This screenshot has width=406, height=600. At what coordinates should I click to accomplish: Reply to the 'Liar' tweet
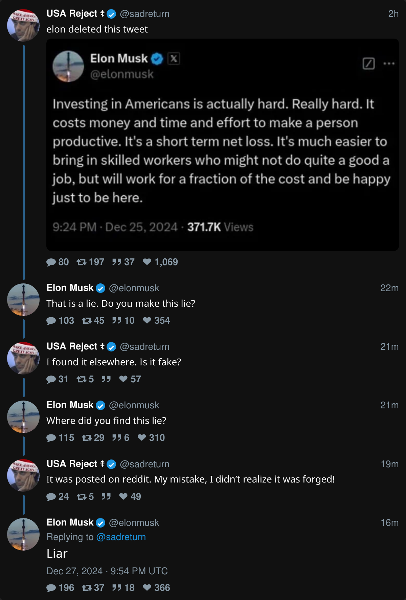[x=51, y=588]
